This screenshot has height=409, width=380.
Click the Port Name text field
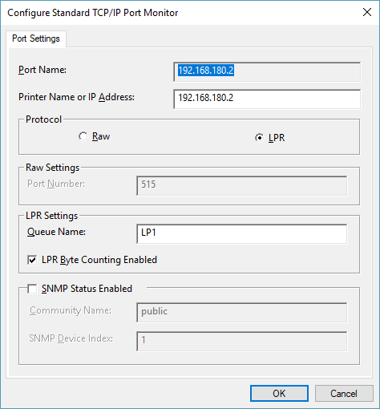coord(267,71)
